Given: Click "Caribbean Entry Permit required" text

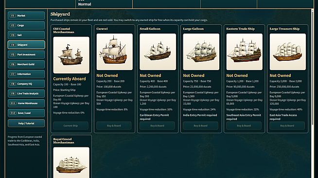Looking at the screenshot, I should 154,117.
